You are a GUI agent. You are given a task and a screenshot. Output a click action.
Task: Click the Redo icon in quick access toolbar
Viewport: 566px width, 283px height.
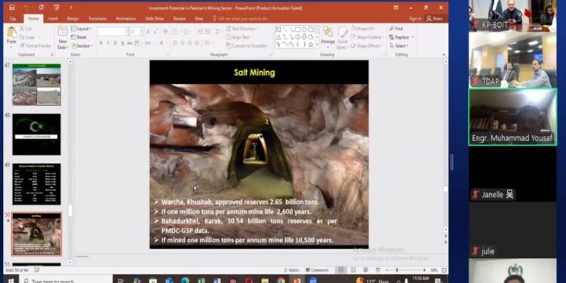click(41, 8)
